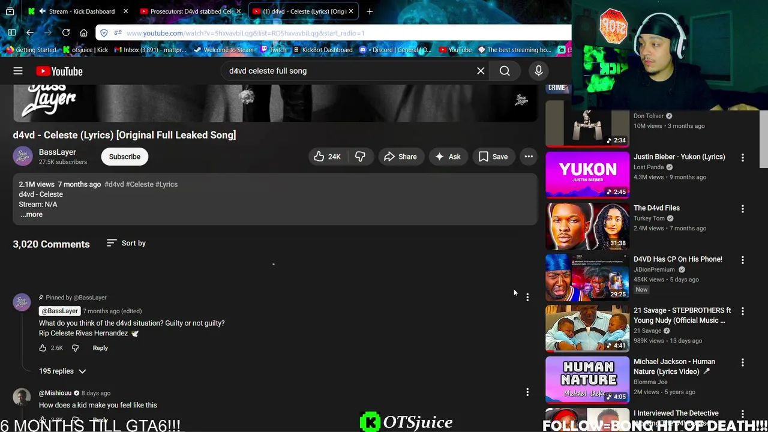This screenshot has height=432, width=768.
Task: Dislike the video with thumbs down
Action: point(360,157)
